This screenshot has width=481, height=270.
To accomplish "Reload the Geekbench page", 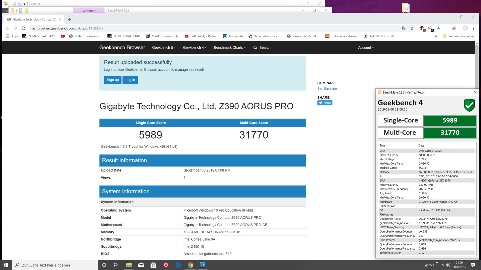I will click(x=24, y=28).
